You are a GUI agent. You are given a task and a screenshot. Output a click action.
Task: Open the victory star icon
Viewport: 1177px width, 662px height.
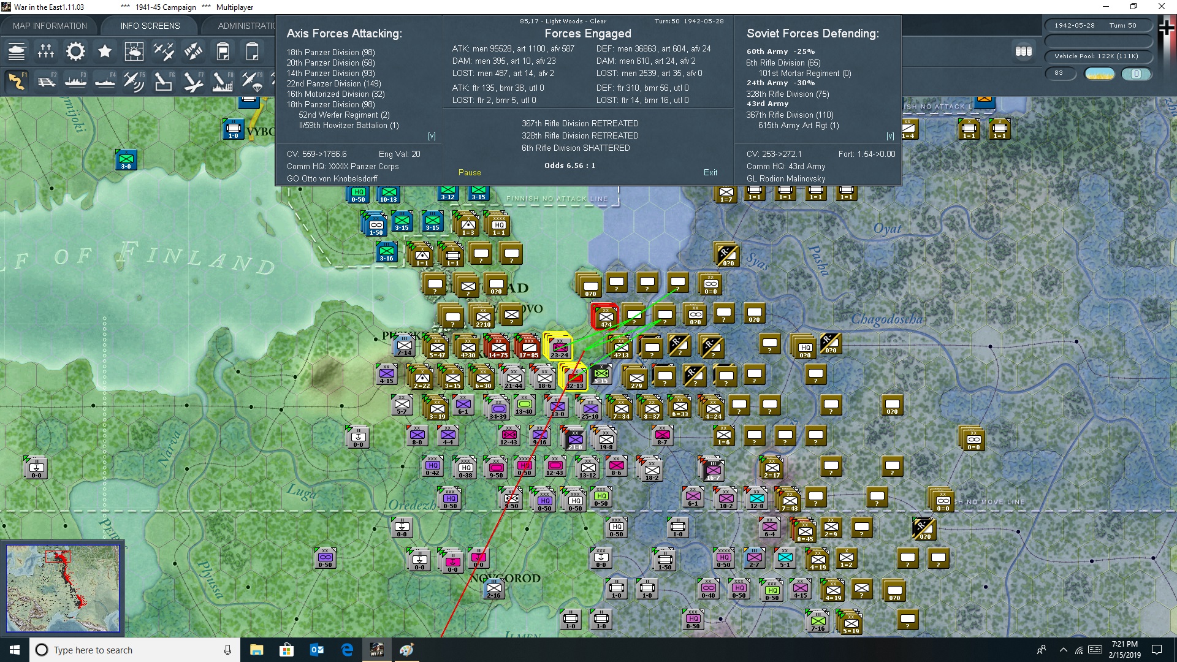105,51
